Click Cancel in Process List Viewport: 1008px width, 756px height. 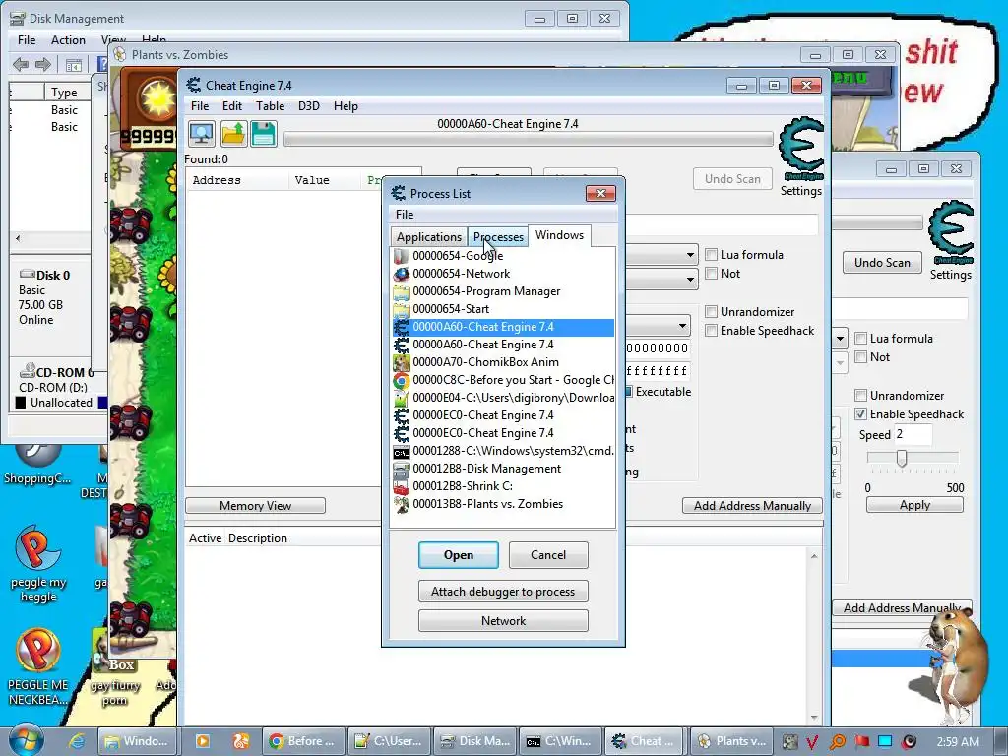click(x=548, y=555)
